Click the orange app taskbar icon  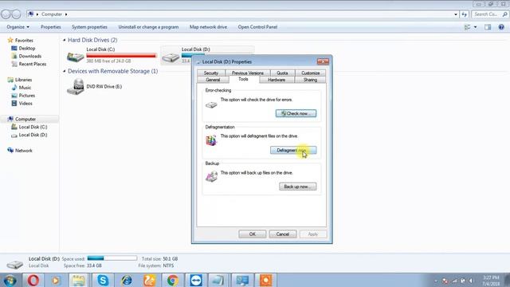coord(265,280)
